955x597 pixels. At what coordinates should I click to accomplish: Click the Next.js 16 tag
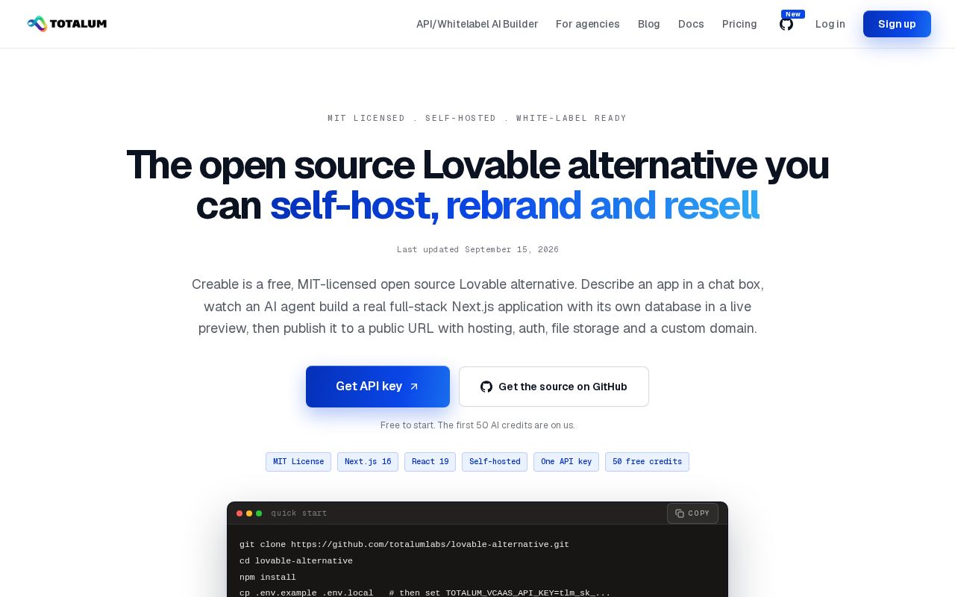click(x=368, y=462)
